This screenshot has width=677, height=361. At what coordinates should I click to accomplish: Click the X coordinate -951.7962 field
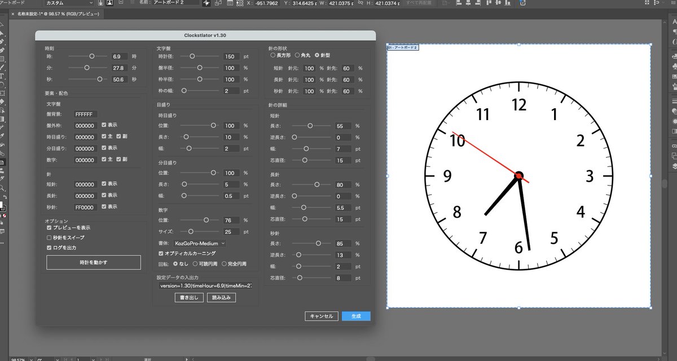click(x=266, y=4)
